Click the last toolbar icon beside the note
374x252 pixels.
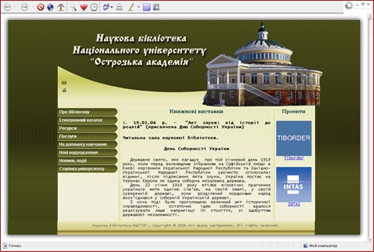[x=157, y=7]
